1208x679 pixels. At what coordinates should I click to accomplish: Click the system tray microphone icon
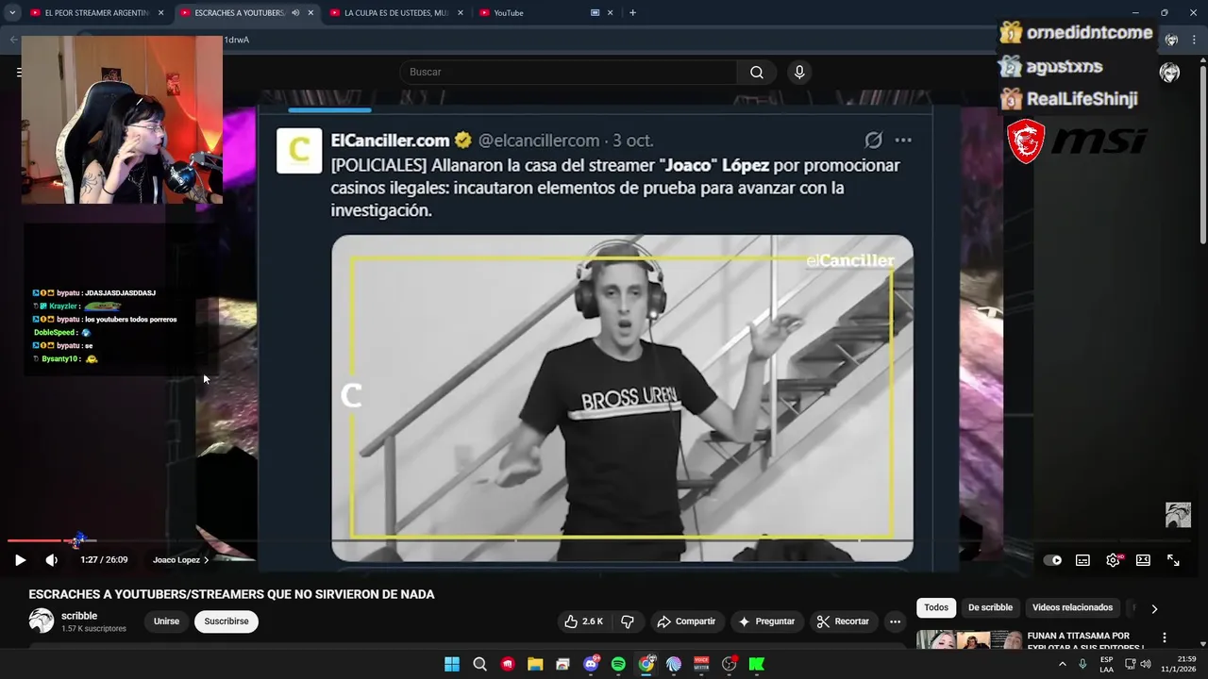1082,664
